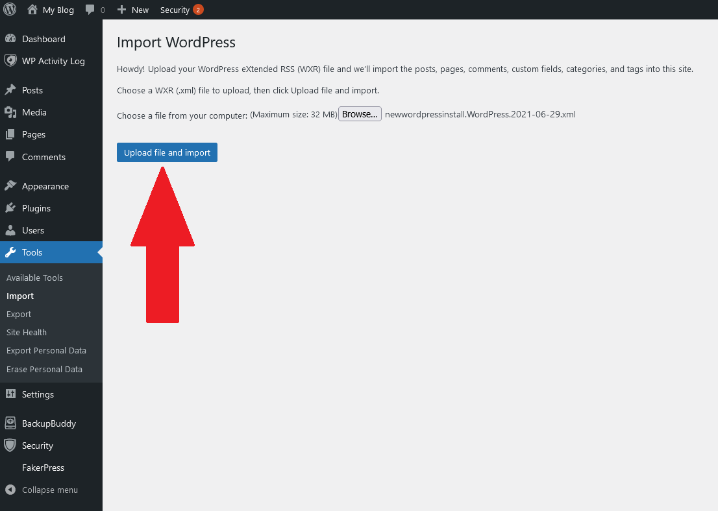718x511 pixels.
Task: Click the WordPress logo icon
Action: click(x=10, y=10)
